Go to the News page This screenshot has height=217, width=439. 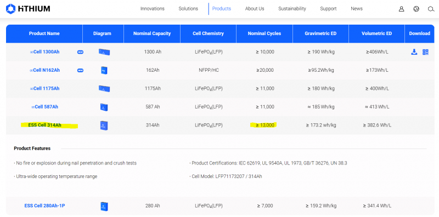point(356,9)
